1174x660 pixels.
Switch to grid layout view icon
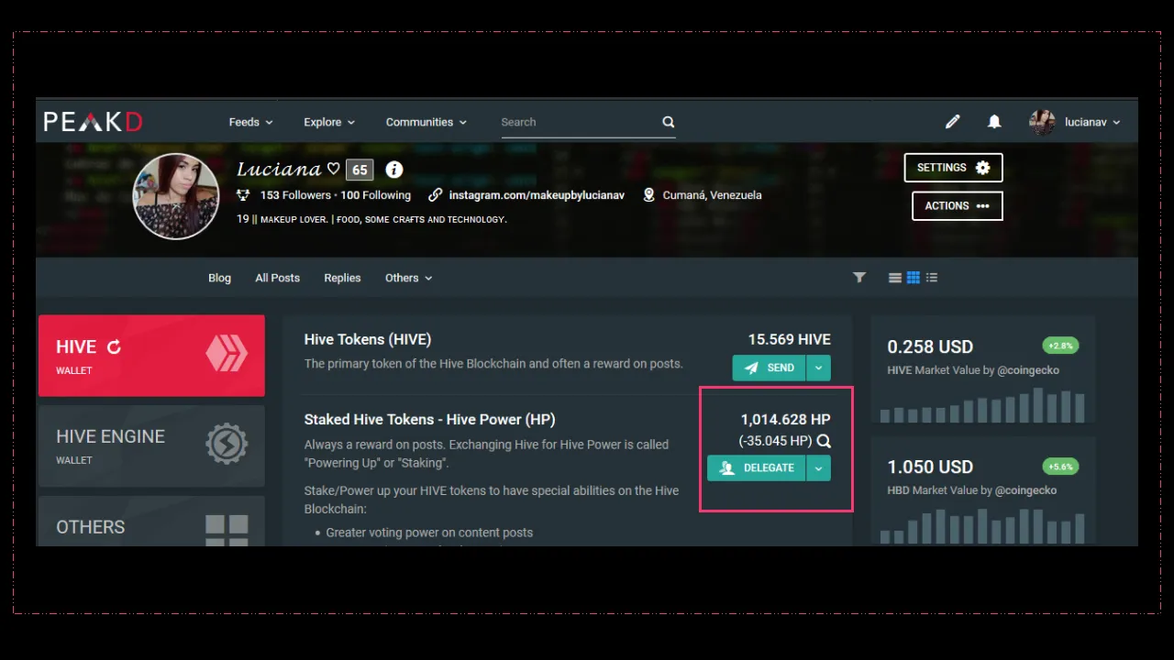[914, 278]
